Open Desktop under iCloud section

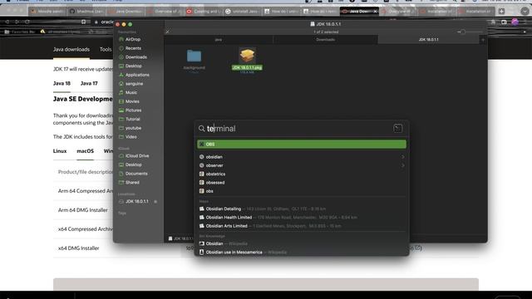pyautogui.click(x=133, y=164)
